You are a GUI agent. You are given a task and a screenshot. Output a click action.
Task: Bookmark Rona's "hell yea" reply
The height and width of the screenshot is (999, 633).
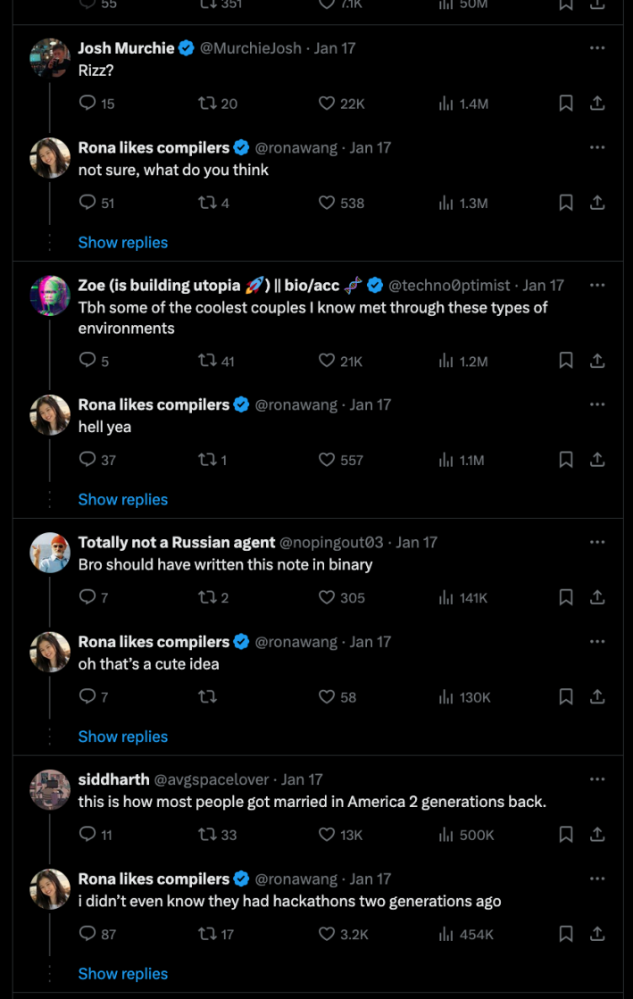coord(565,460)
